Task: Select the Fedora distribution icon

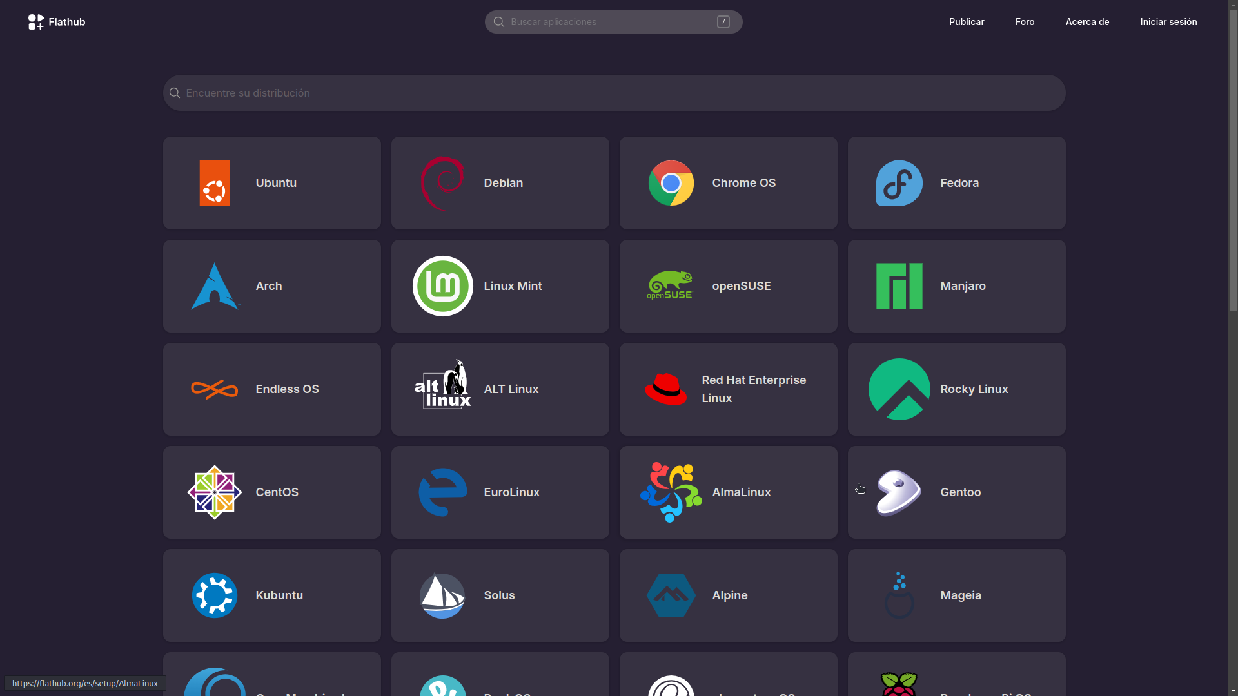Action: pos(899,183)
